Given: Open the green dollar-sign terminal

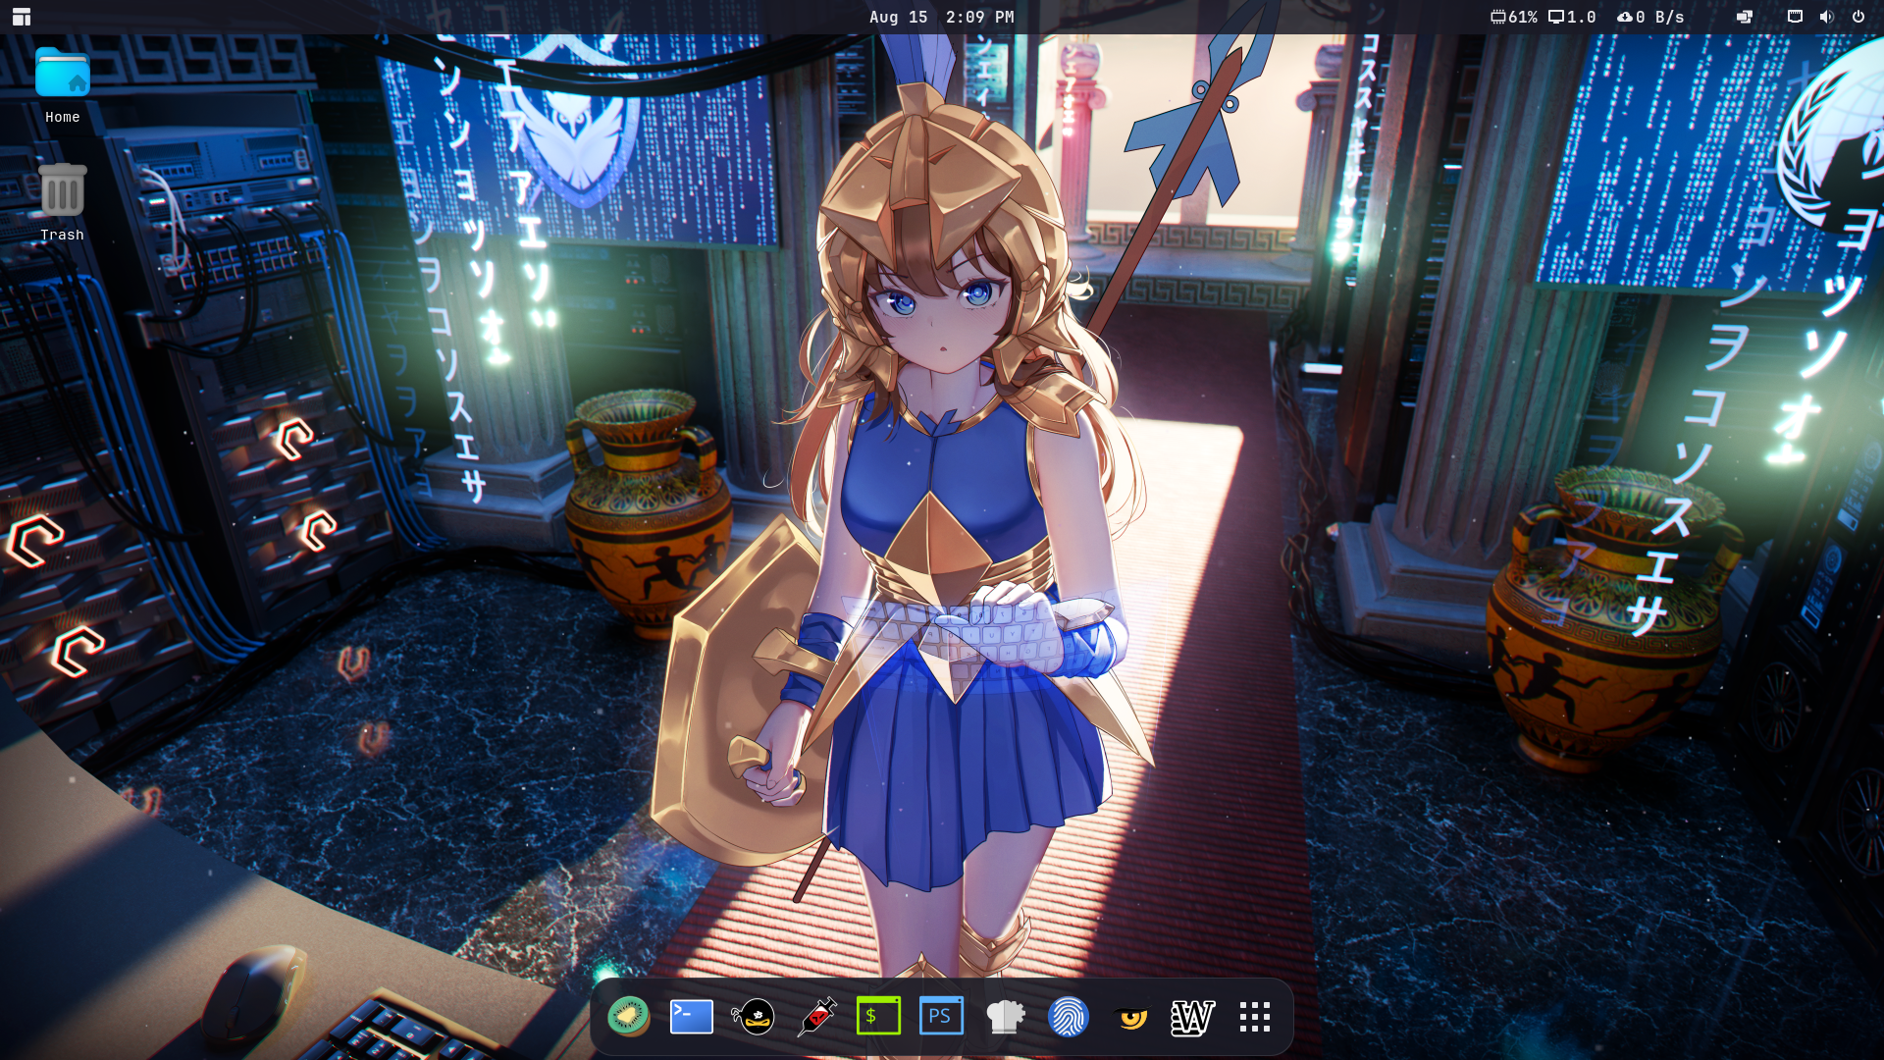Looking at the screenshot, I should pyautogui.click(x=878, y=1017).
